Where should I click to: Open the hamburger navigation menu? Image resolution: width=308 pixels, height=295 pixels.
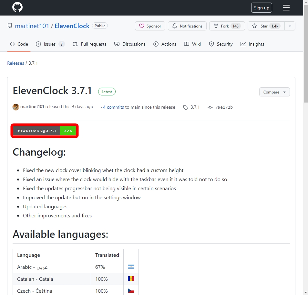pos(286,7)
